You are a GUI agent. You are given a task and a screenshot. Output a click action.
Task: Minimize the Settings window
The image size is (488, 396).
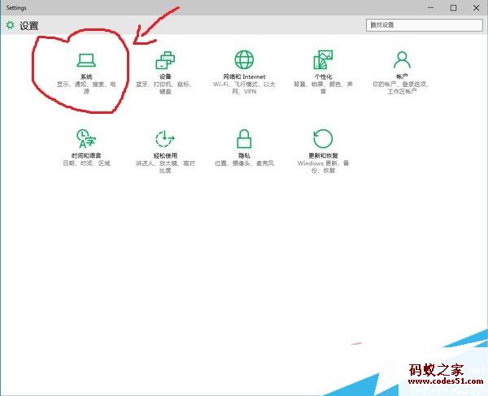click(431, 8)
